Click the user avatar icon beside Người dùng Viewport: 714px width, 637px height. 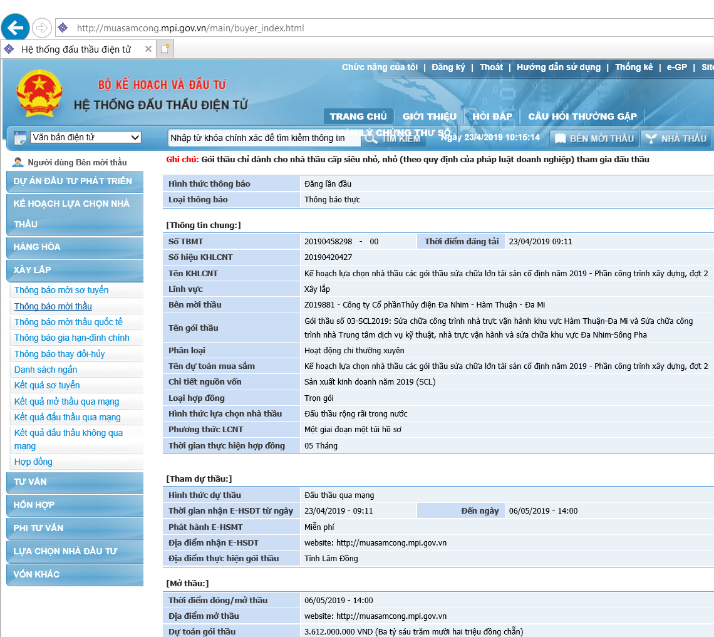pos(18,163)
